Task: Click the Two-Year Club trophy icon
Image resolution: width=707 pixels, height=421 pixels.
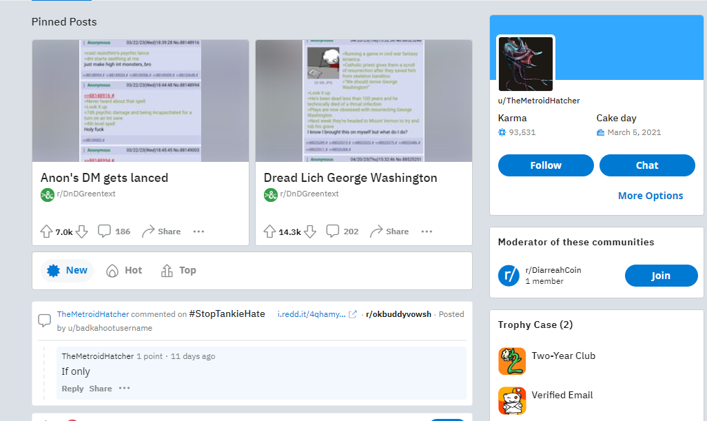Action: tap(512, 361)
